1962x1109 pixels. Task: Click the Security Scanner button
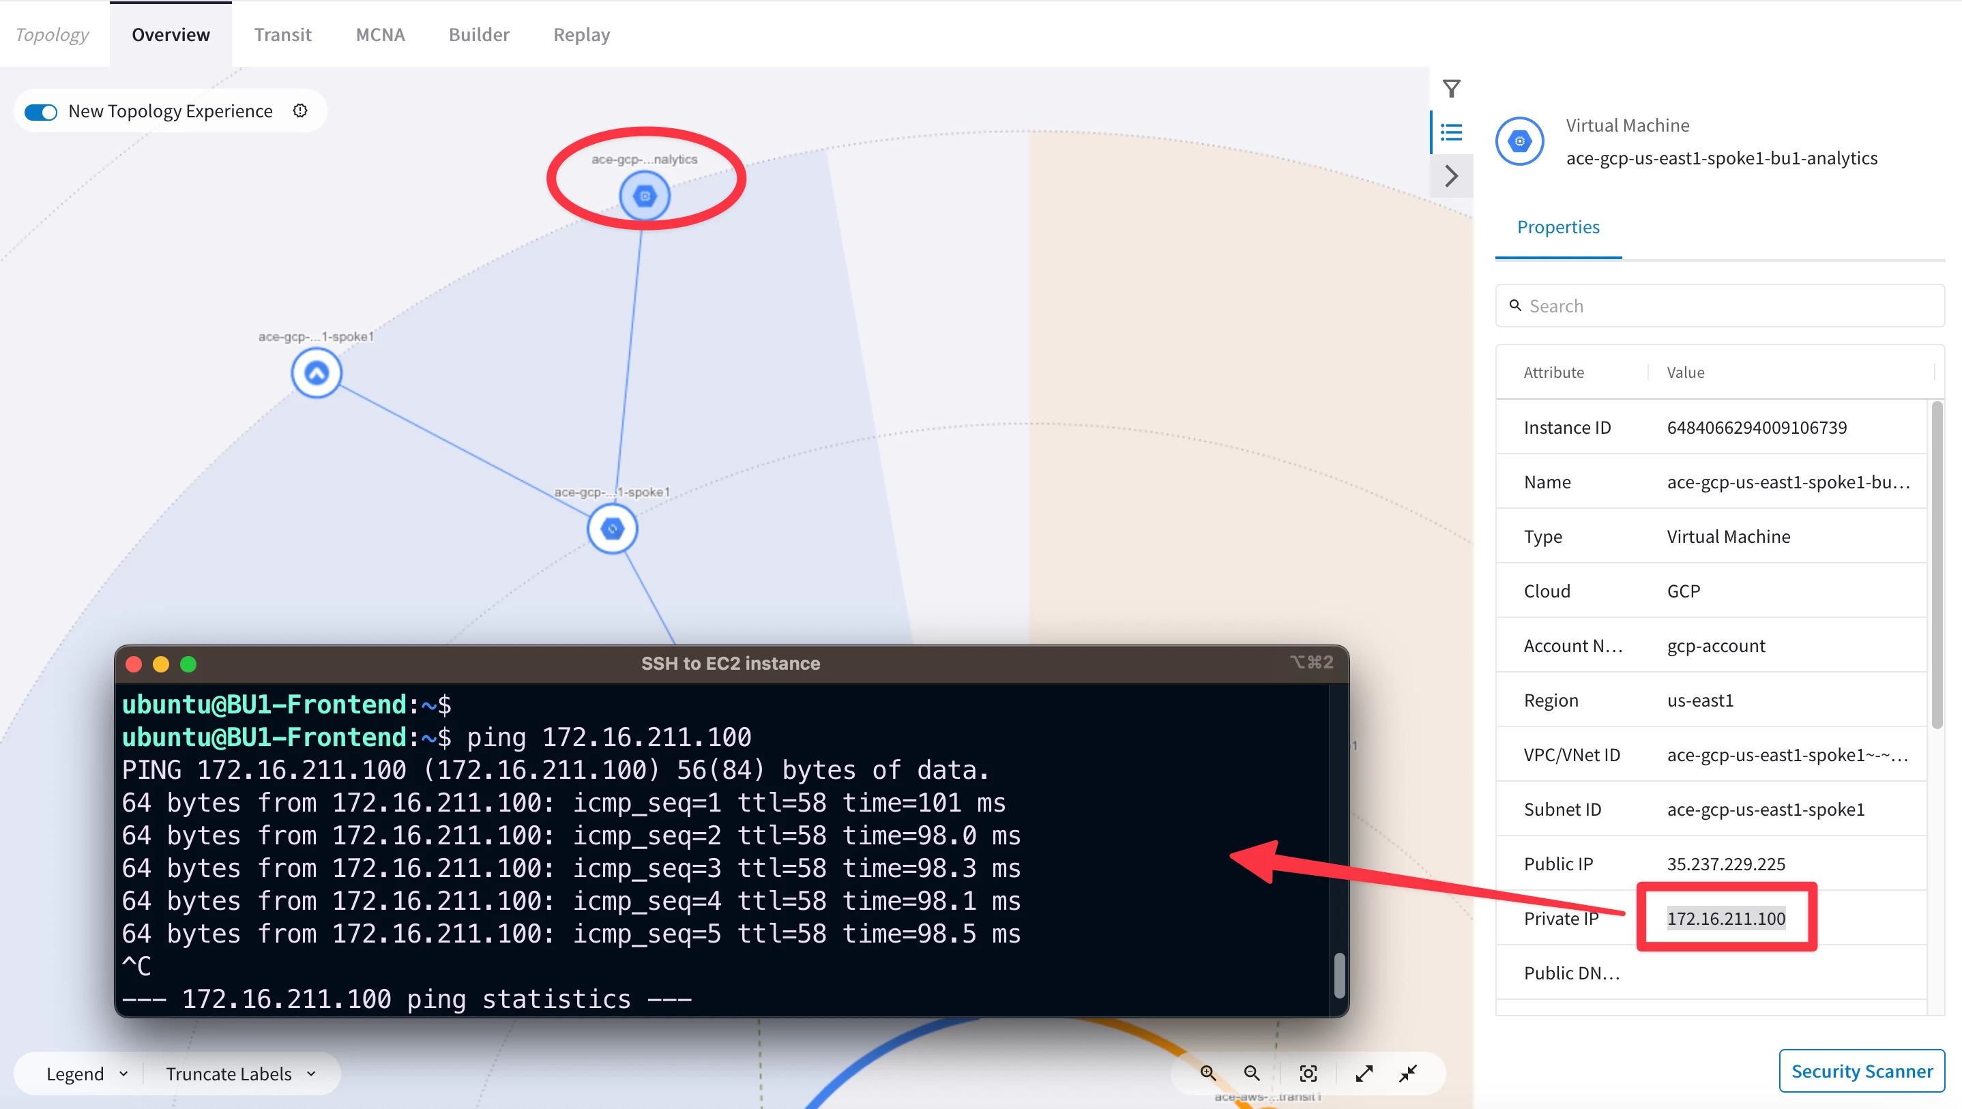point(1861,1071)
